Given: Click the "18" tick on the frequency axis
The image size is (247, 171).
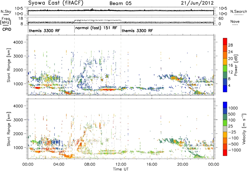Looking at the screenshot, I should (x=21, y=19).
